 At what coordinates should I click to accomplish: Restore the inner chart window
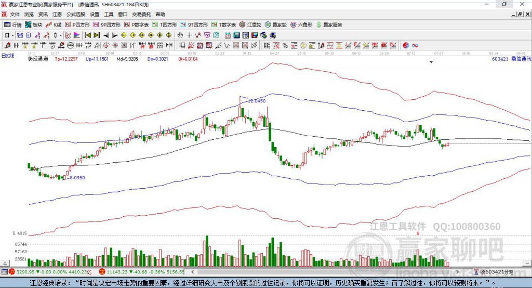(x=520, y=14)
